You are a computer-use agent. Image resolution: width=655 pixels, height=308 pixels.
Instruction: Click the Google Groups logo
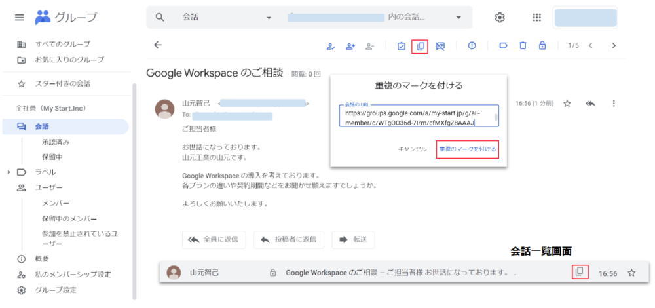click(65, 18)
